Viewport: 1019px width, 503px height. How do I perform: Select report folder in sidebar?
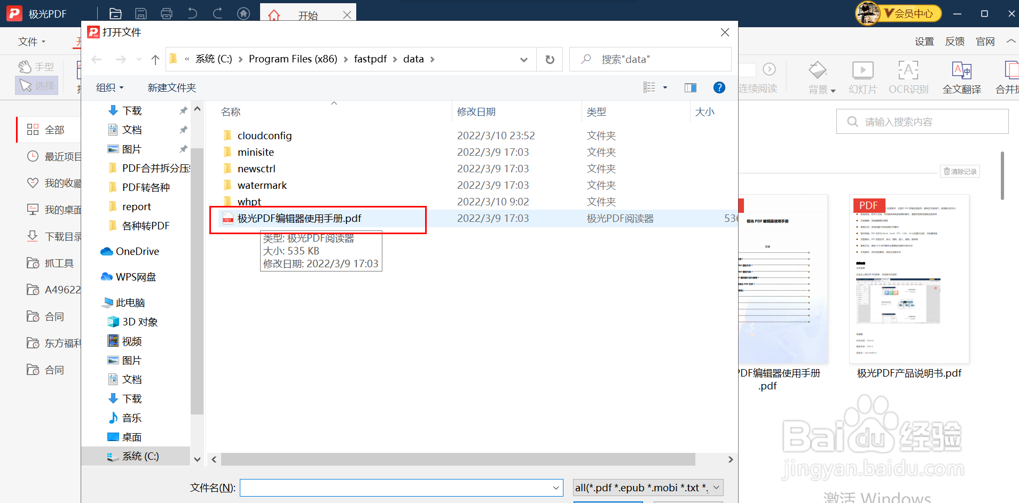pos(136,206)
